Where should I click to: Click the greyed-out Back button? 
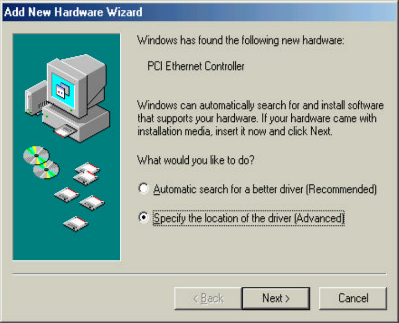pos(208,298)
